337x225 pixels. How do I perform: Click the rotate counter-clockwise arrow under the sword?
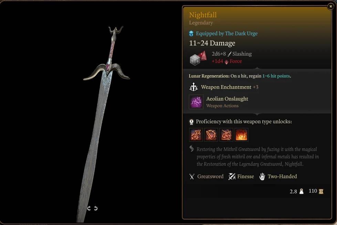(89, 208)
